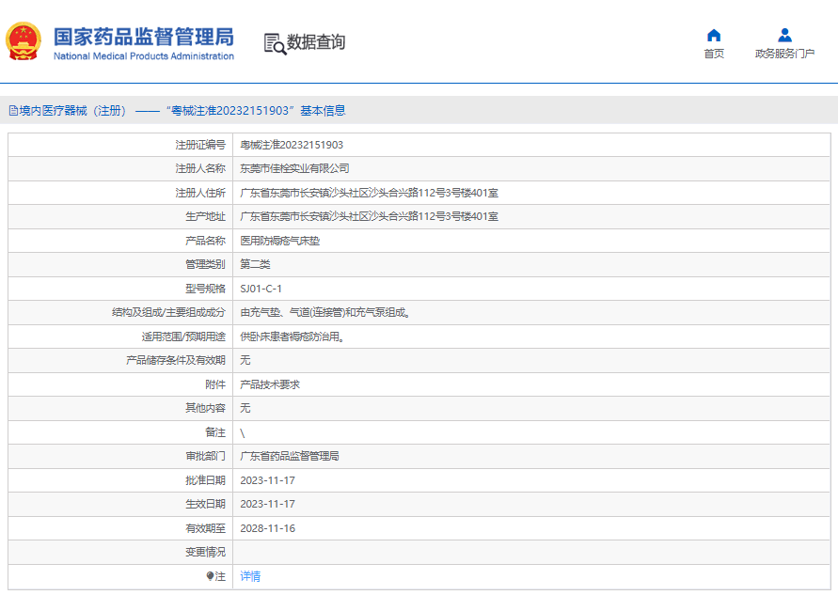Click the 备注 label
838x595 pixels.
(215, 432)
